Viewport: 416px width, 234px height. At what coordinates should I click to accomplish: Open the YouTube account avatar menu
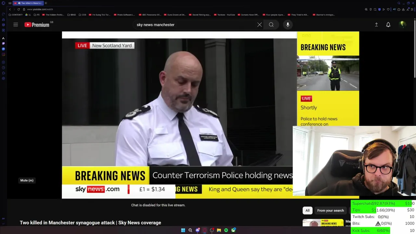pos(402,24)
